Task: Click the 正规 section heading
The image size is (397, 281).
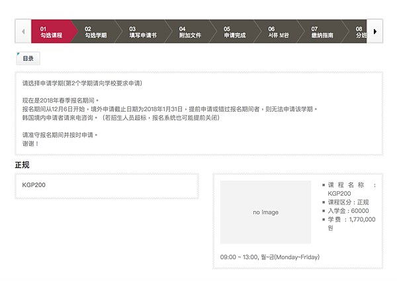Action: point(22,165)
